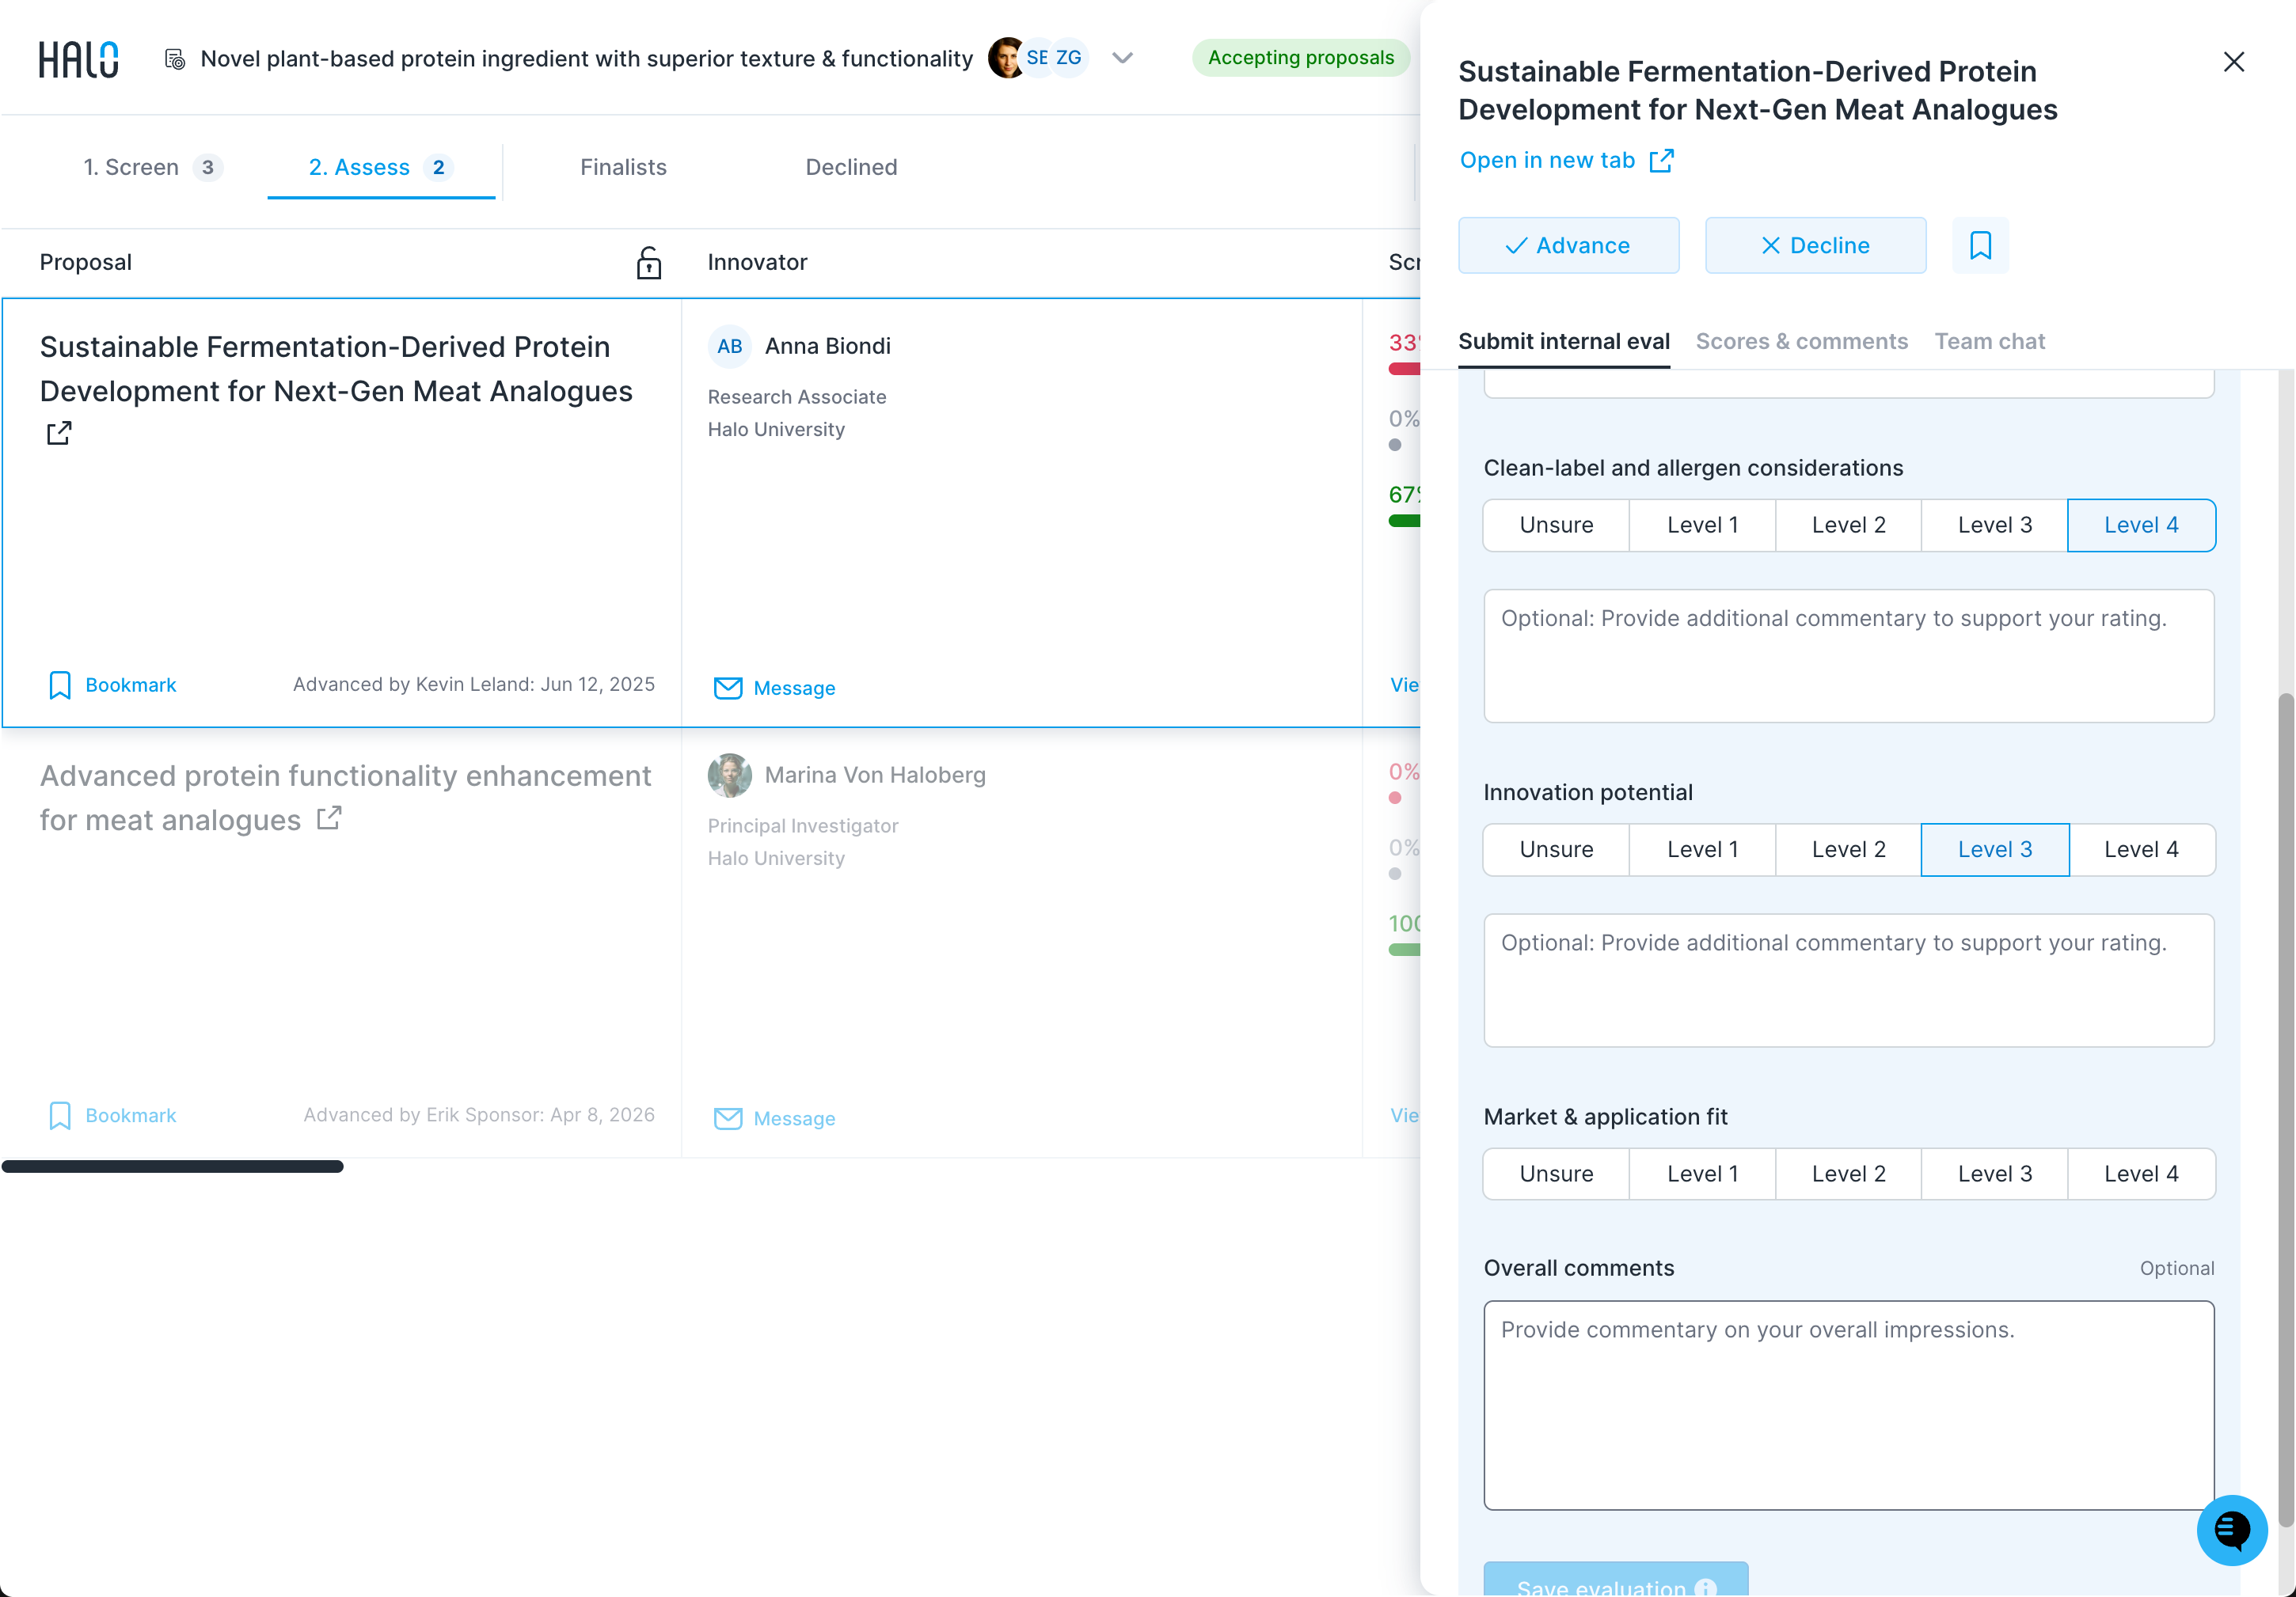Image resolution: width=2296 pixels, height=1597 pixels.
Task: Click the RFP document icon beside the title
Action: 174,59
